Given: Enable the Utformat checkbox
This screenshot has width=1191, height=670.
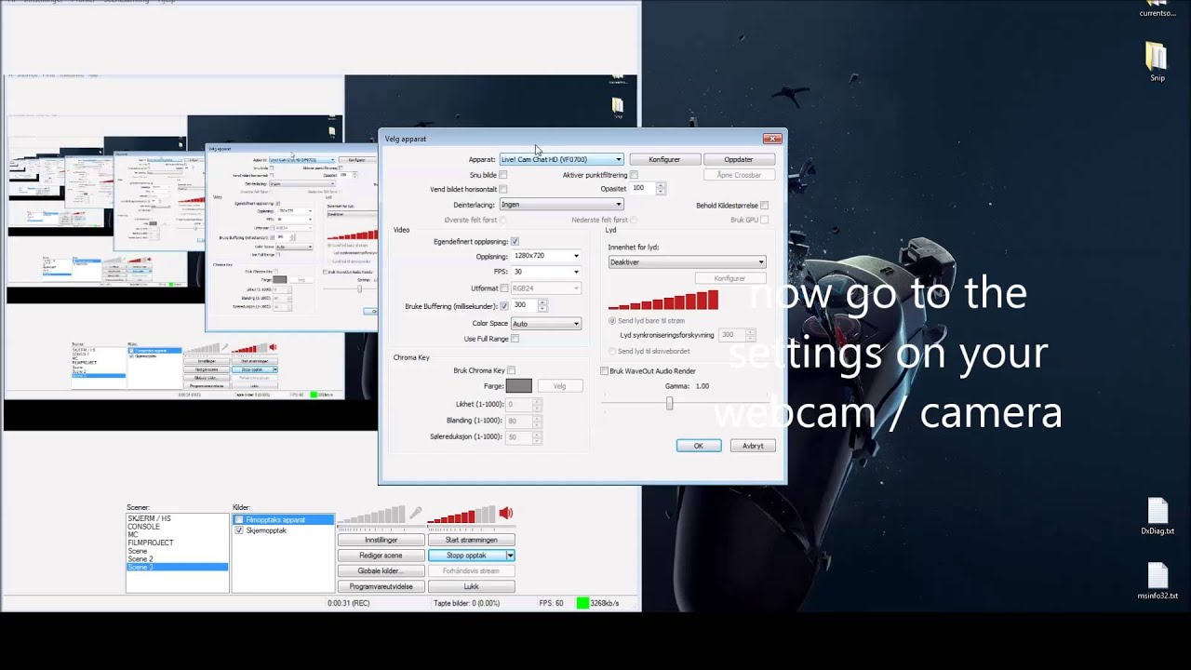Looking at the screenshot, I should pyautogui.click(x=504, y=288).
